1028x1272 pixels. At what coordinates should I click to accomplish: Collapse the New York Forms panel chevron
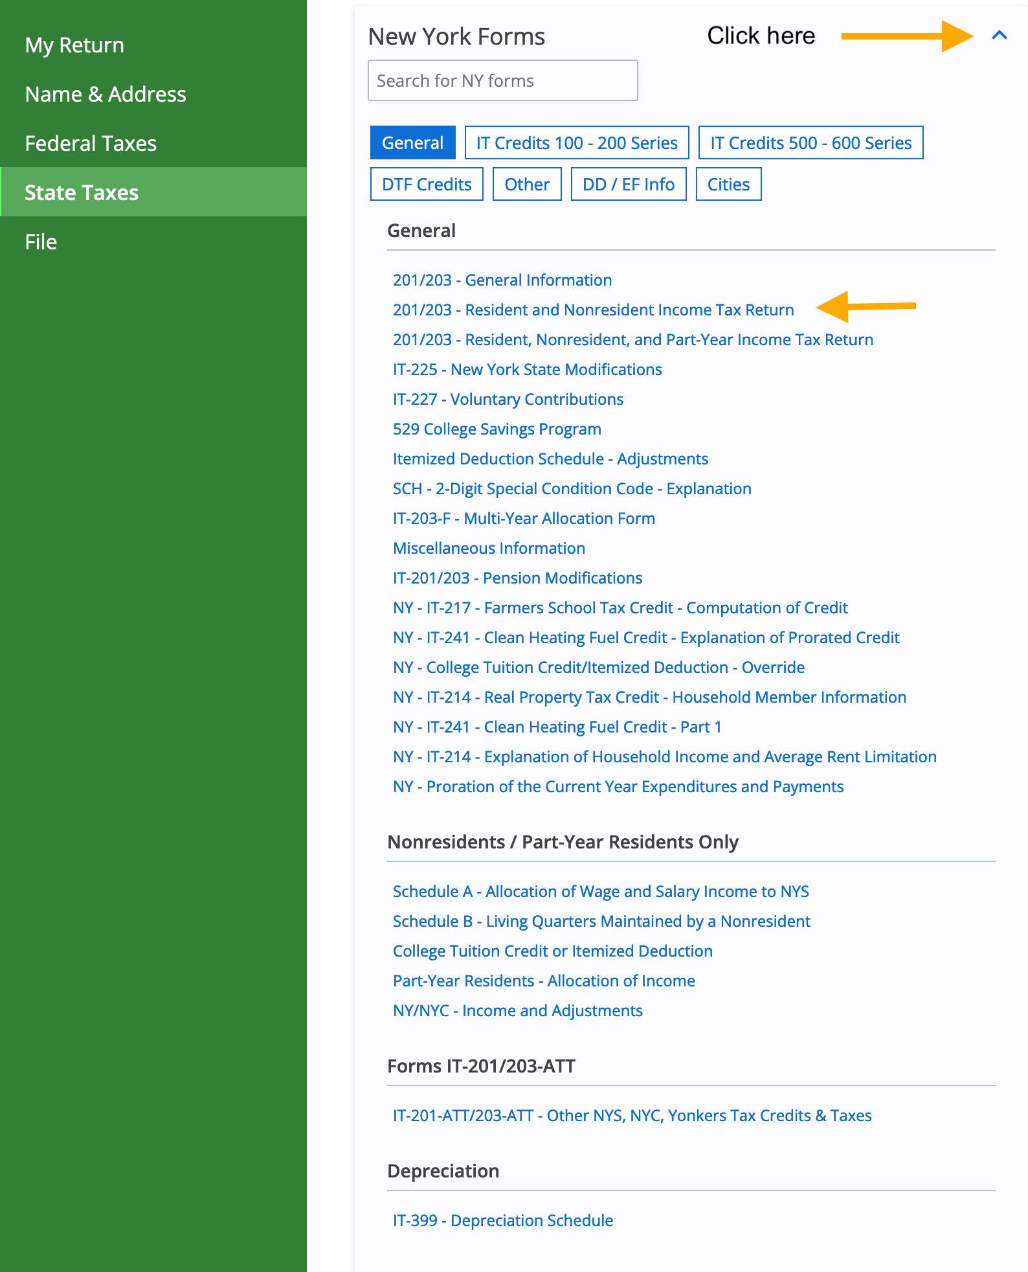pyautogui.click(x=999, y=36)
